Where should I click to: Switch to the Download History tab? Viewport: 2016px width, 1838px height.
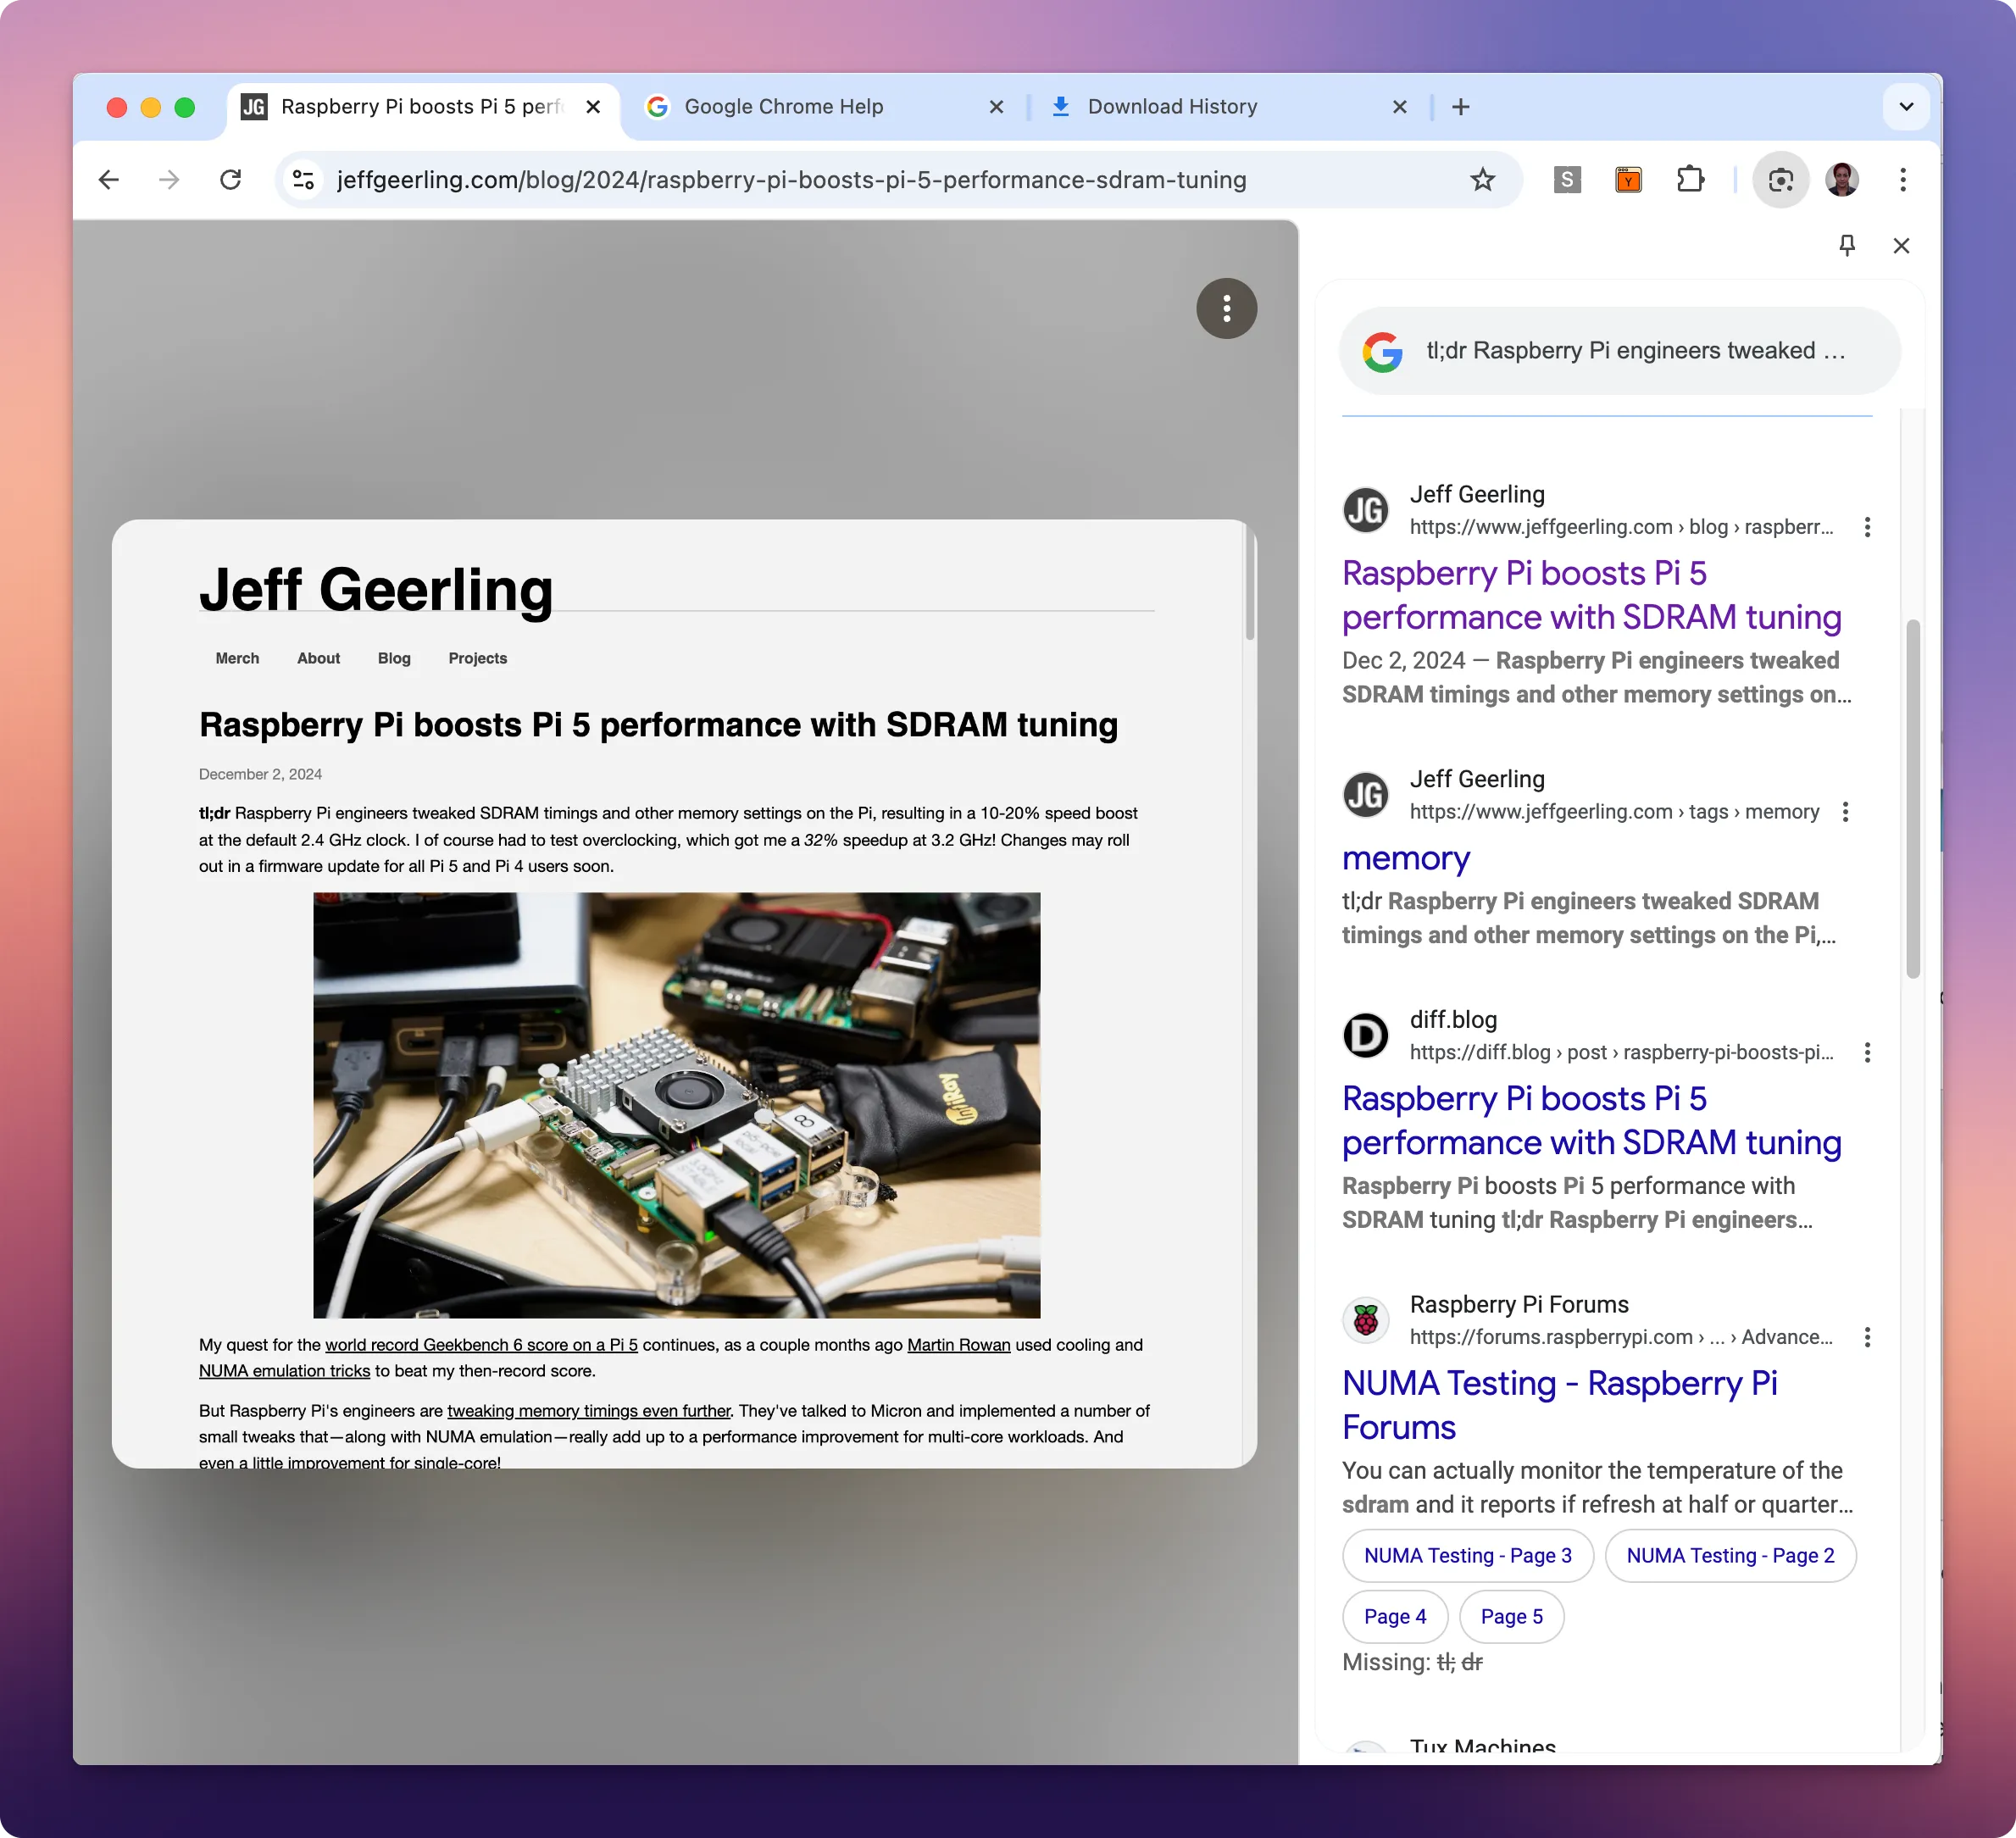(x=1172, y=107)
